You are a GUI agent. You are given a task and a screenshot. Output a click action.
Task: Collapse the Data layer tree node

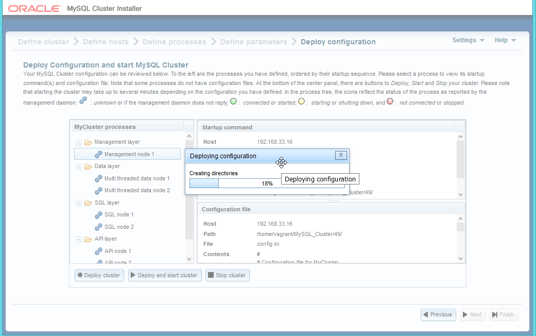pyautogui.click(x=79, y=166)
